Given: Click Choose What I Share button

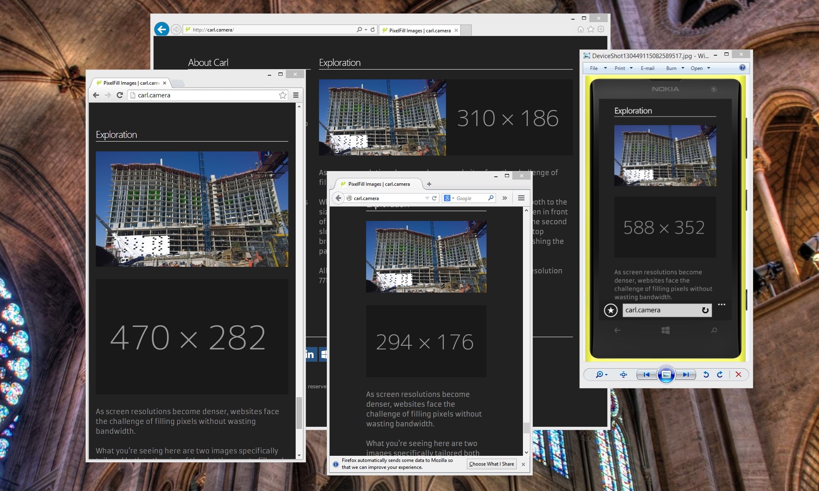Looking at the screenshot, I should [x=491, y=464].
